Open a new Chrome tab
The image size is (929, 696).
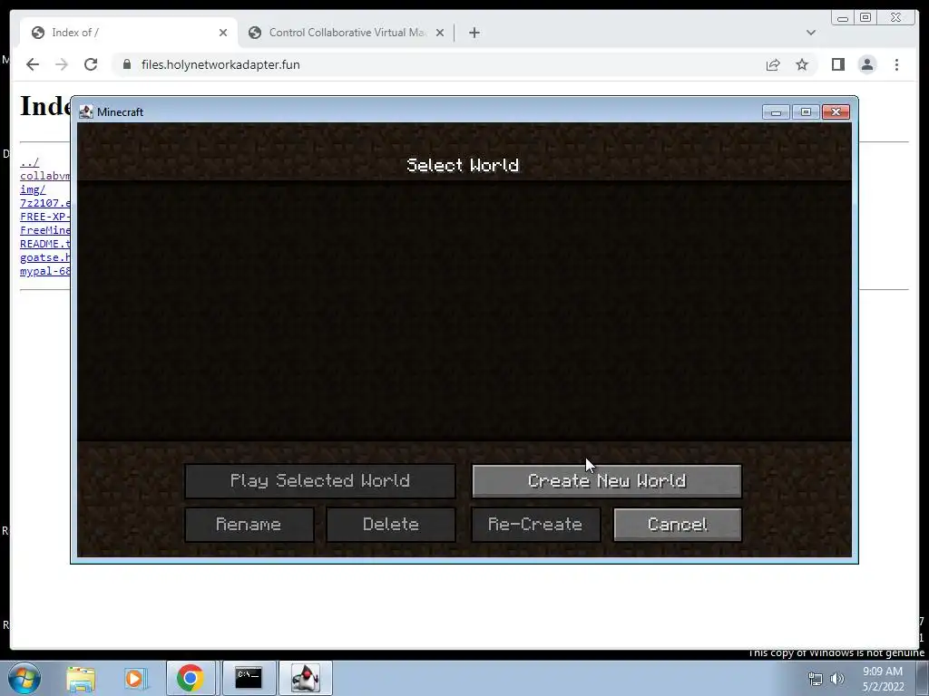[x=474, y=33]
